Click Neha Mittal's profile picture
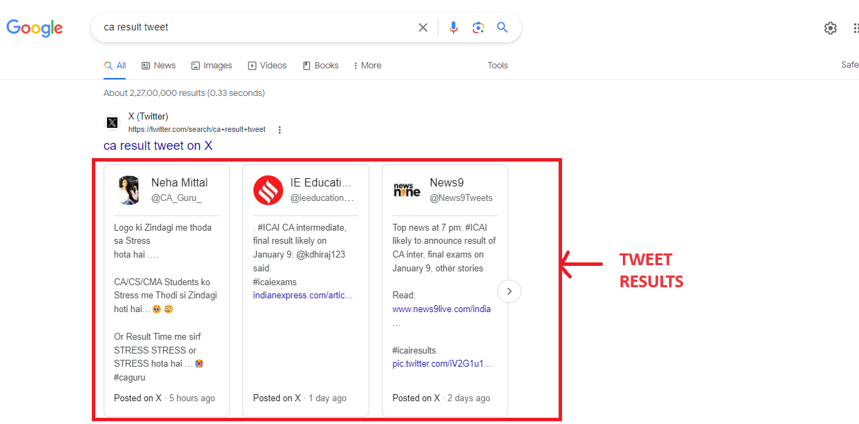The height and width of the screenshot is (424, 859). click(x=128, y=190)
